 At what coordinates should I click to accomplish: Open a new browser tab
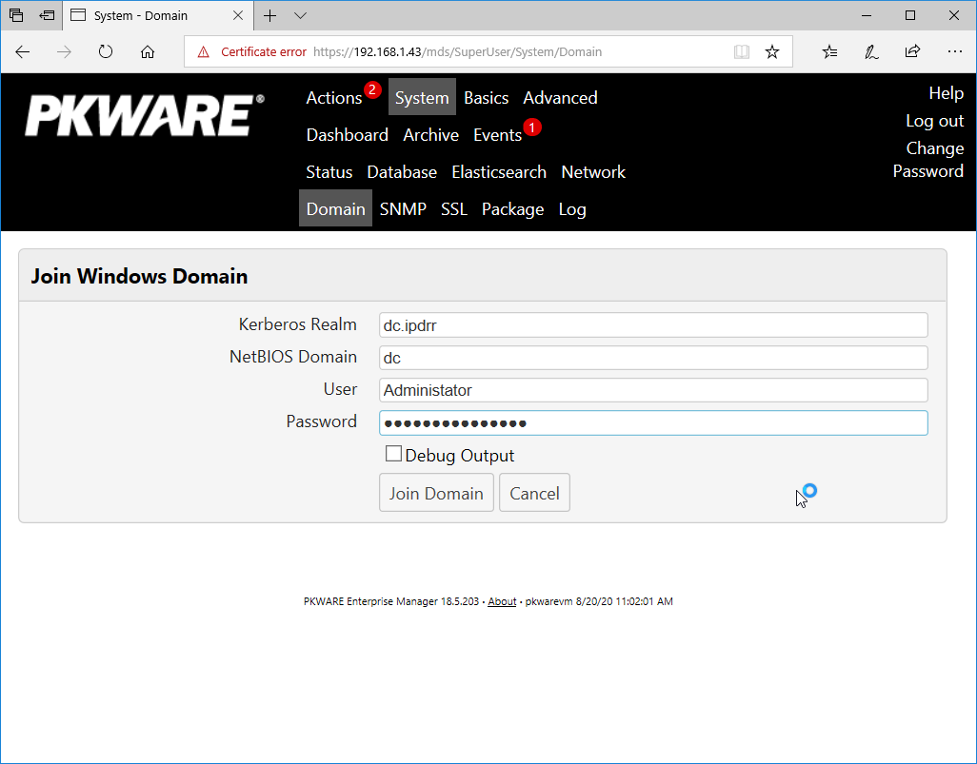tap(270, 16)
